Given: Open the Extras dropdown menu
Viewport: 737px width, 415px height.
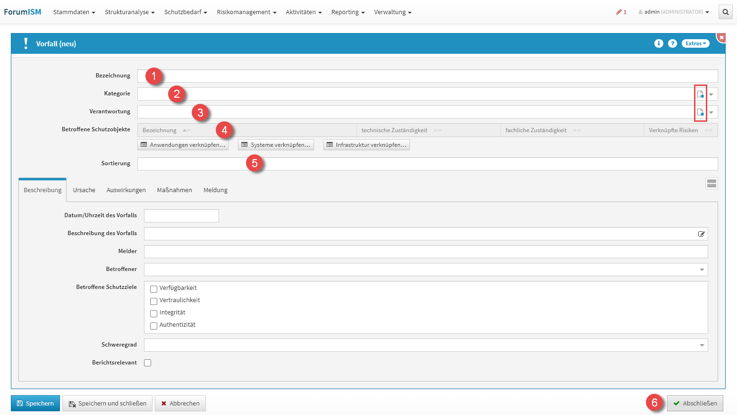Looking at the screenshot, I should click(x=695, y=43).
